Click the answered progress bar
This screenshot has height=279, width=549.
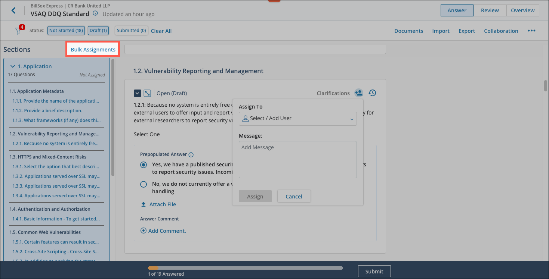point(245,268)
